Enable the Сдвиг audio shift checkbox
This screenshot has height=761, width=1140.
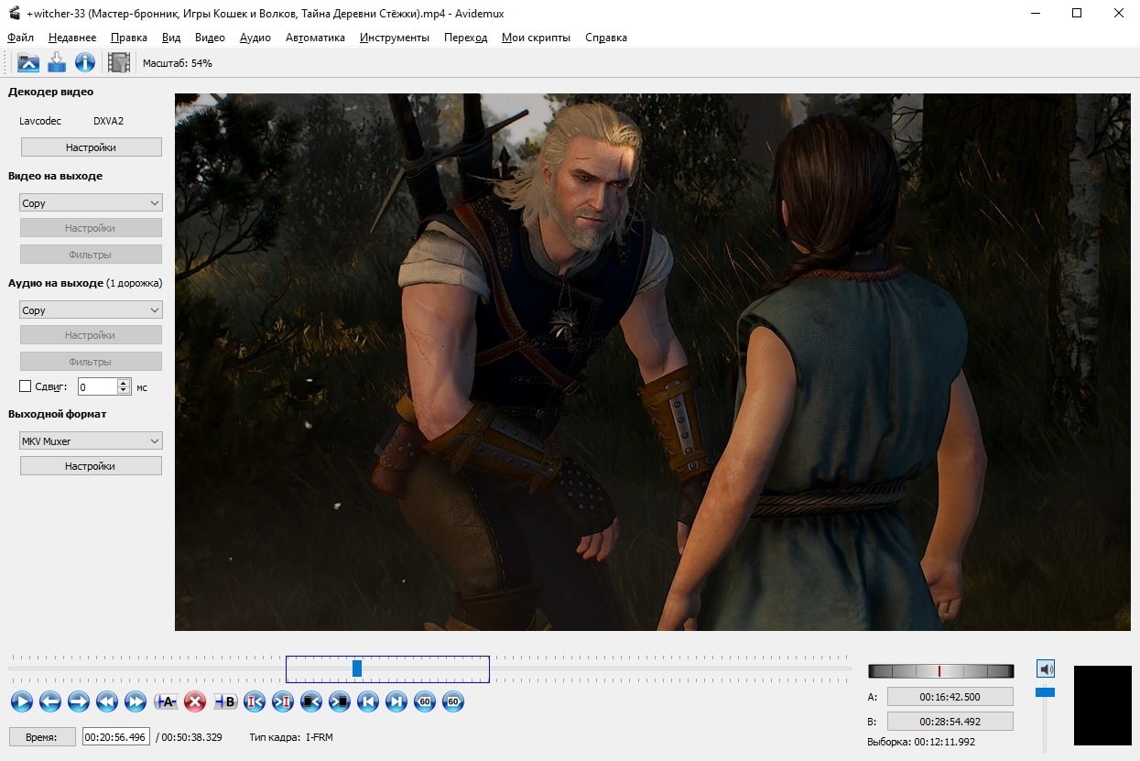pyautogui.click(x=26, y=386)
